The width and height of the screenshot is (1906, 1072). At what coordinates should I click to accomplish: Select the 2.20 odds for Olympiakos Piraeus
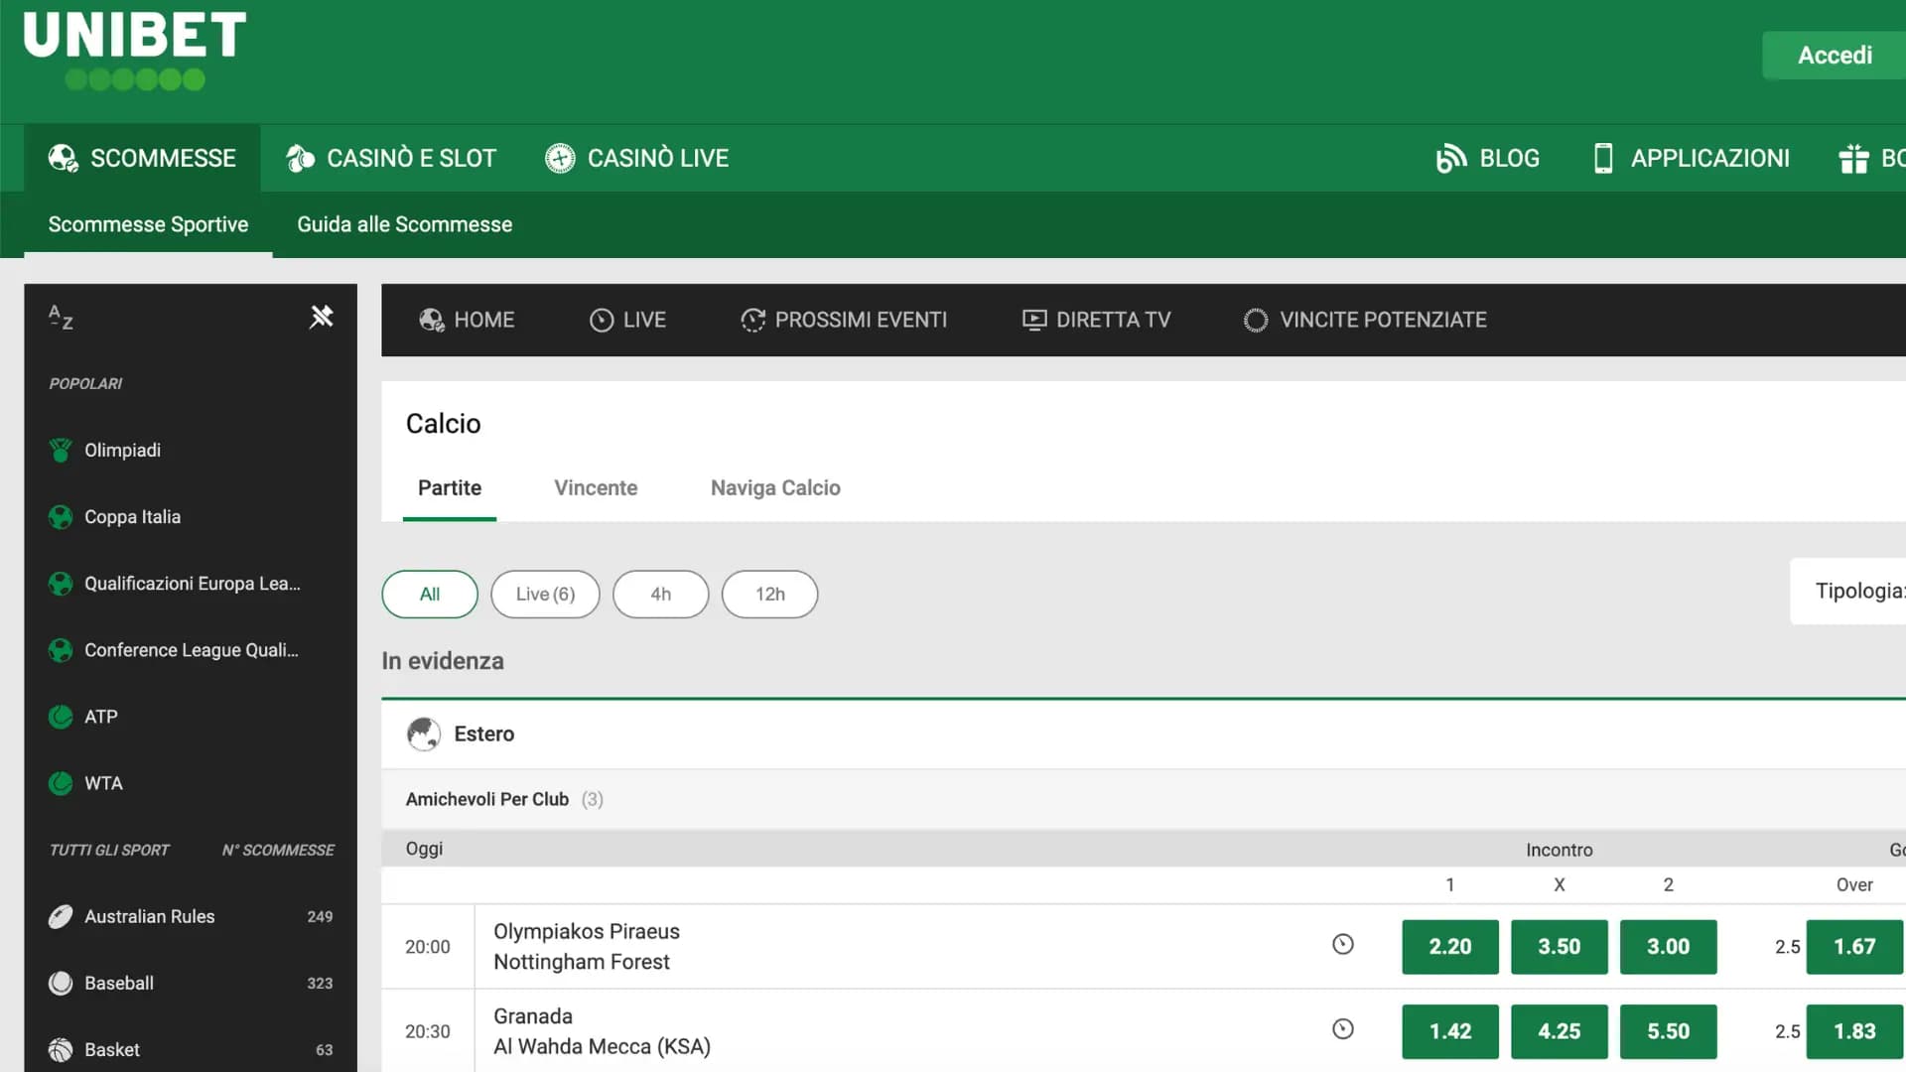[x=1450, y=947]
